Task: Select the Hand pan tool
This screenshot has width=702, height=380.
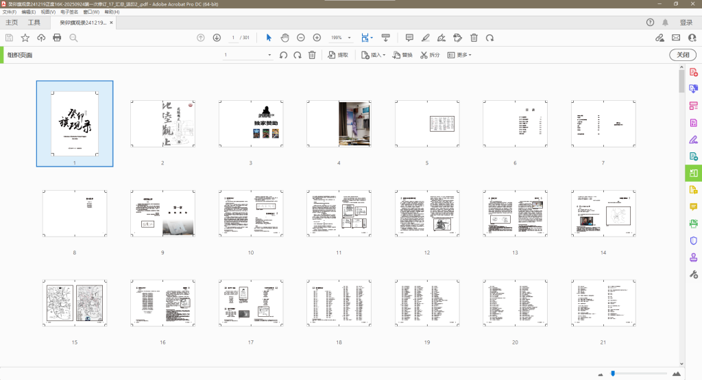Action: pos(285,38)
